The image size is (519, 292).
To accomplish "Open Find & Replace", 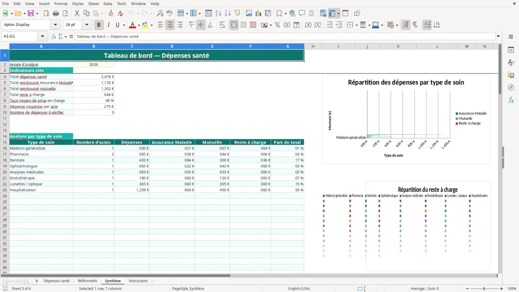I will [x=160, y=13].
